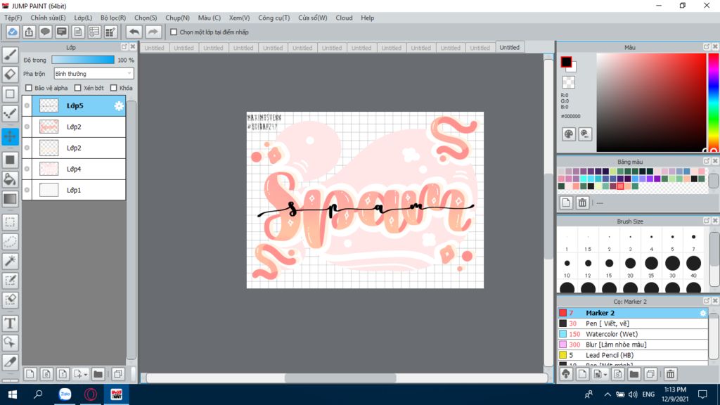Click the Redo arrow button

[x=153, y=32]
